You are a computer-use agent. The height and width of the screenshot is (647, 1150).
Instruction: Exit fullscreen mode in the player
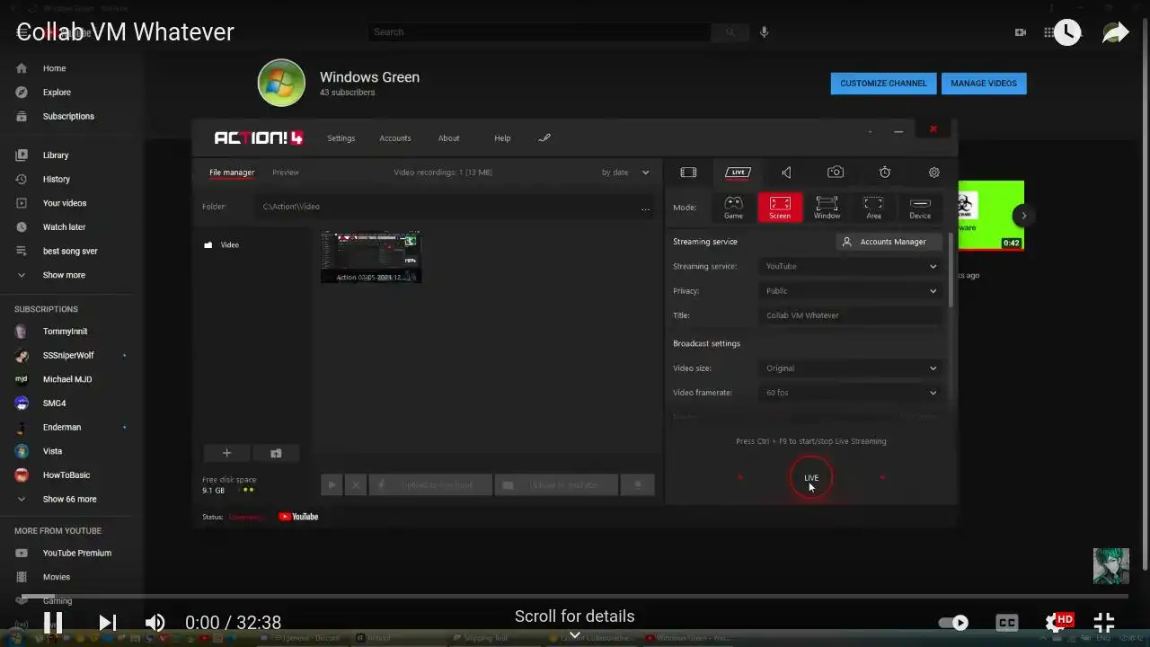point(1104,622)
